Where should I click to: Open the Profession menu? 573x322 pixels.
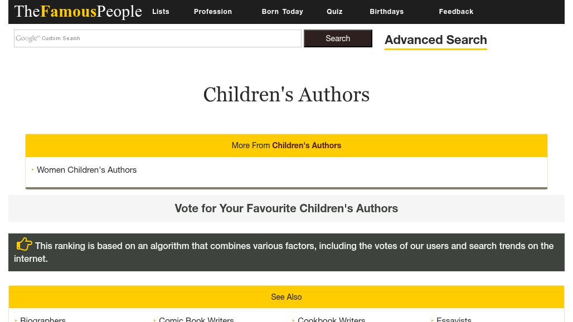point(213,12)
